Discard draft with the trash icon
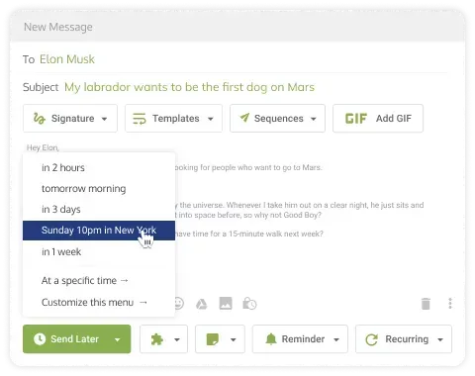Viewport: 475px width, 376px height. point(426,304)
